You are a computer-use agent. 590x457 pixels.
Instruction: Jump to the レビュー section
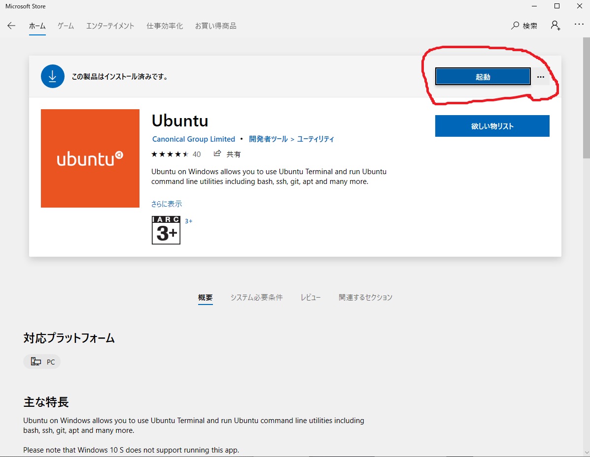click(x=311, y=298)
